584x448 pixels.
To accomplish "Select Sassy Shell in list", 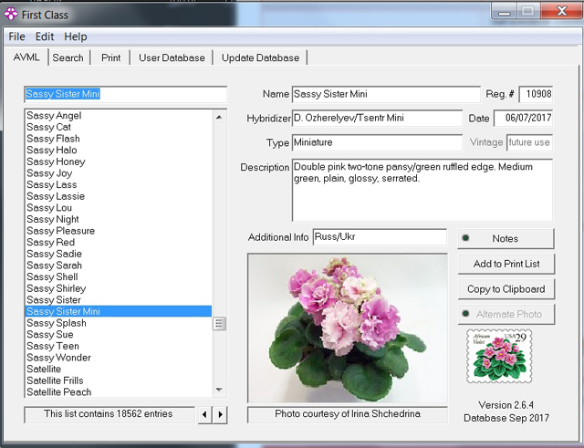I will 119,277.
